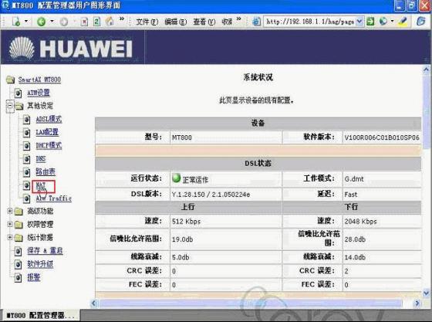The image size is (432, 322).
Task: Open address bar URL dropdown arrow
Action: [x=359, y=21]
